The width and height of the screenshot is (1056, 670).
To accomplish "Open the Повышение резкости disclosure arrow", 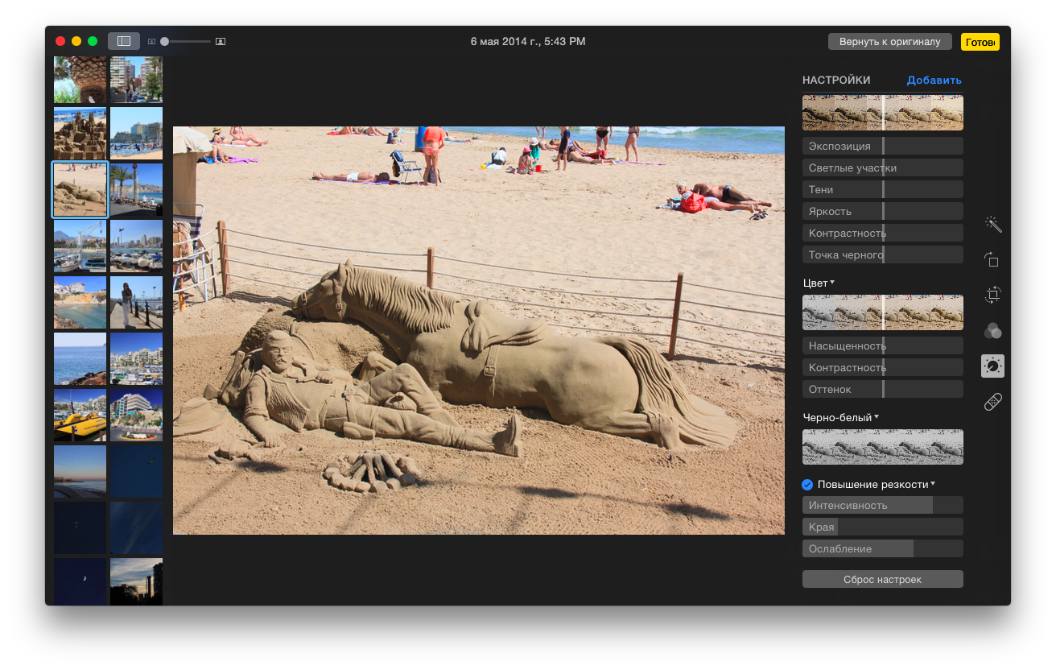I will [x=933, y=484].
